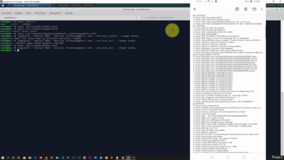Close the root@mx: ~ terminal tab
This screenshot has width=284, height=160.
pos(136,18)
